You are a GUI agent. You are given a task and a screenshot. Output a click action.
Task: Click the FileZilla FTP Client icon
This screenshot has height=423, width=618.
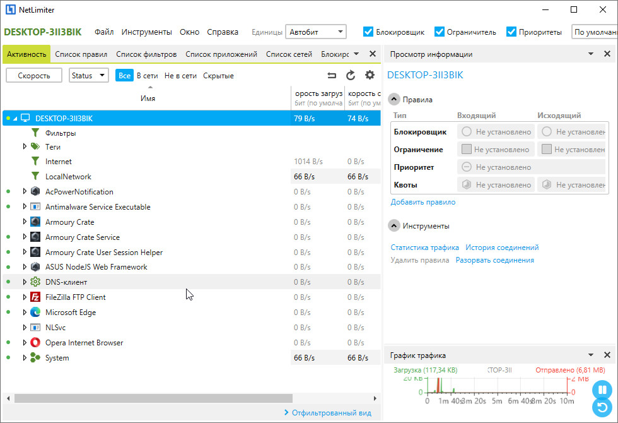coord(35,297)
